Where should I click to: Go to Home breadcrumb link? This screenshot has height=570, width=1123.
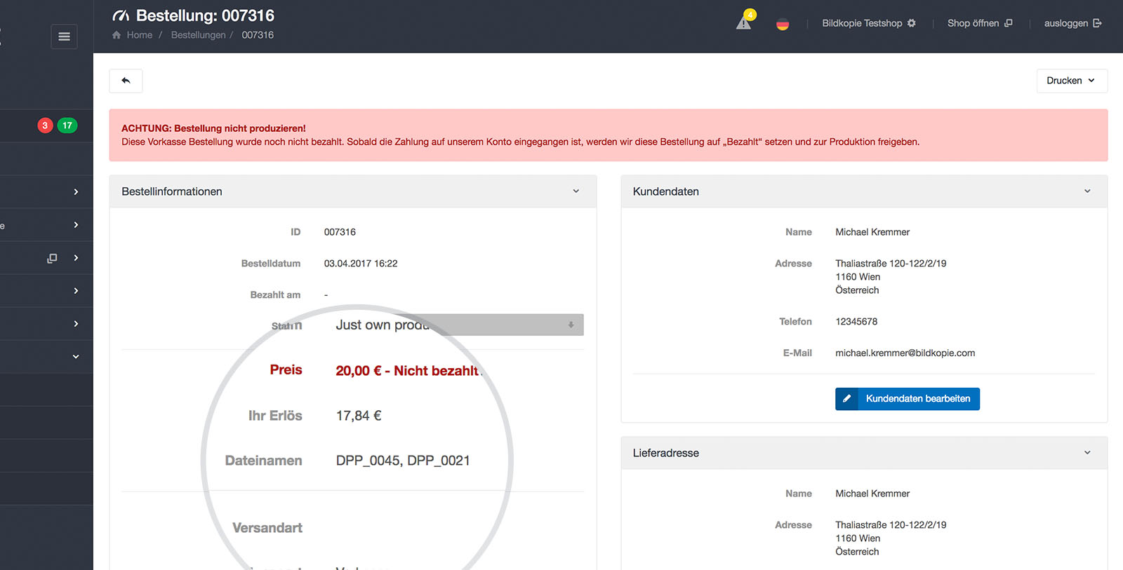coord(139,35)
